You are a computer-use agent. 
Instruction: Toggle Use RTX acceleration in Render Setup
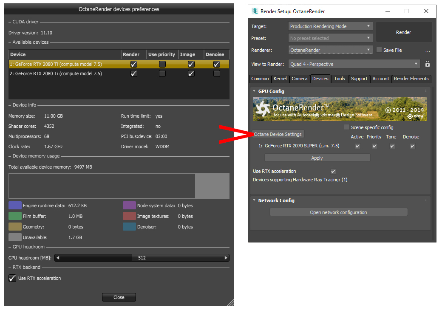click(x=333, y=171)
